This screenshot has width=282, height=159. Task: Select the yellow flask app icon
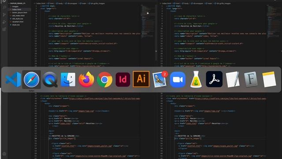click(196, 79)
